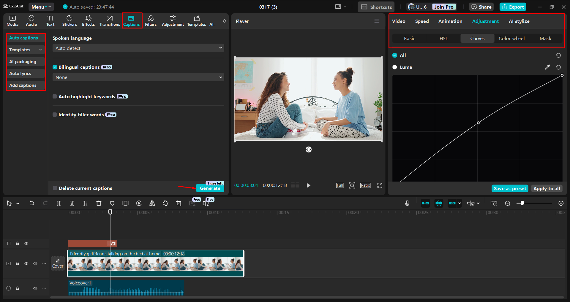The height and width of the screenshot is (302, 570).
Task: Expand the Templates section in the sidebar
Action: click(26, 50)
